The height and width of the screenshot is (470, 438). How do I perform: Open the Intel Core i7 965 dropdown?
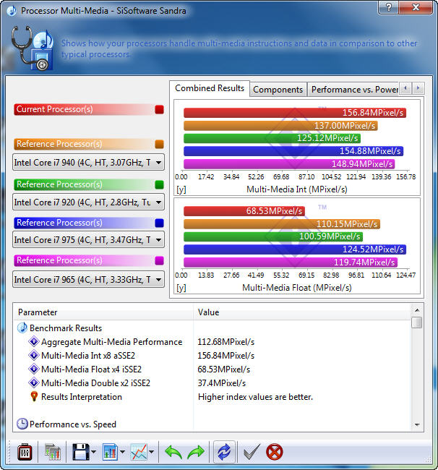point(88,280)
